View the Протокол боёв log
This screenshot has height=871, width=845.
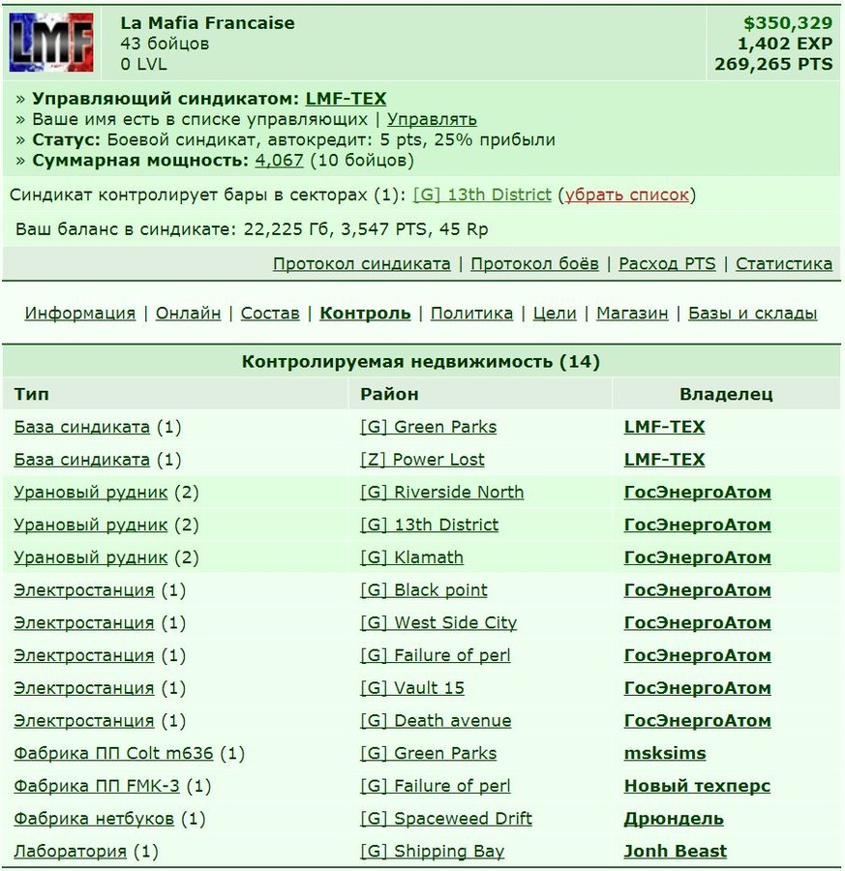pyautogui.click(x=534, y=264)
